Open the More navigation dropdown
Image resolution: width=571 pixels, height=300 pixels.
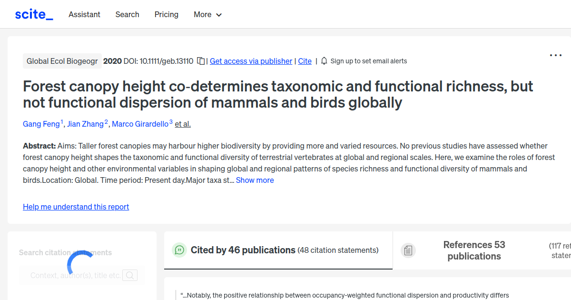[x=207, y=15]
